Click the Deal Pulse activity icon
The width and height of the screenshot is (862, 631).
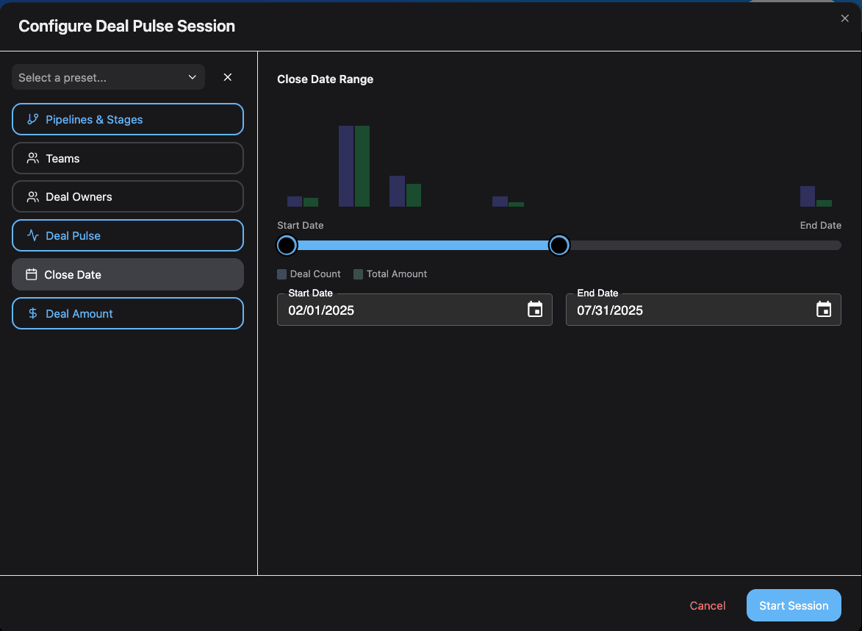coord(33,235)
